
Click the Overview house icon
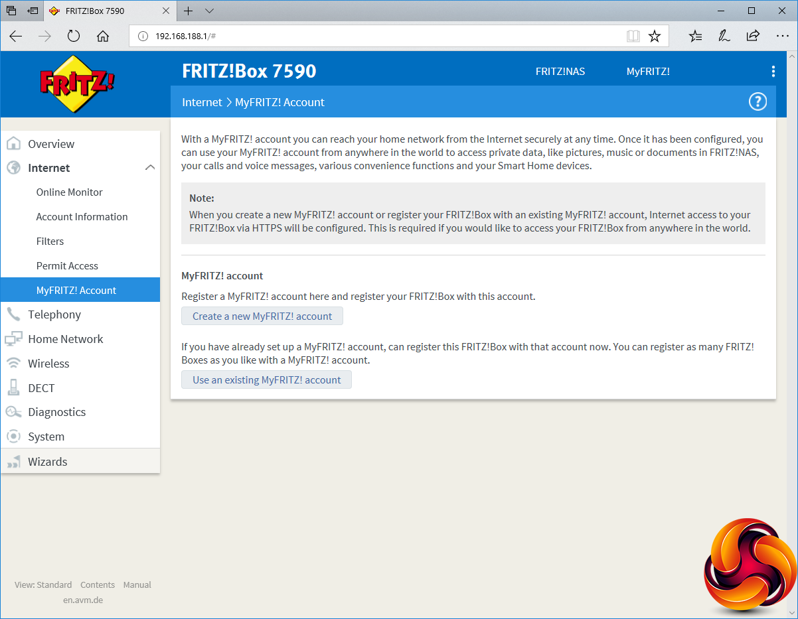coord(13,144)
